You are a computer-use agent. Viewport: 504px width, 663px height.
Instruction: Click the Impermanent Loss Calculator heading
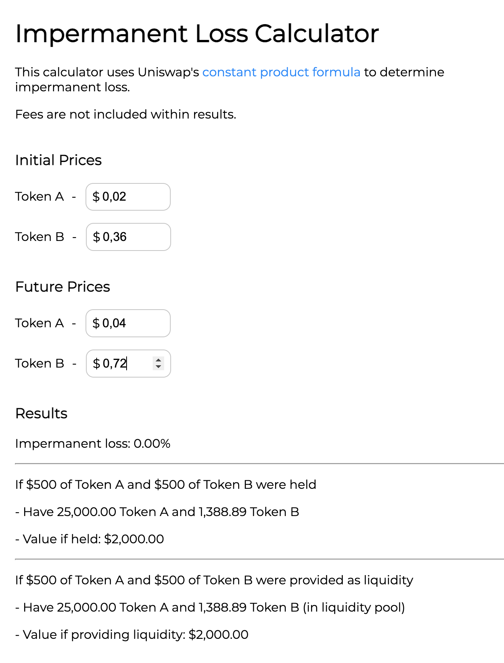pyautogui.click(x=197, y=33)
